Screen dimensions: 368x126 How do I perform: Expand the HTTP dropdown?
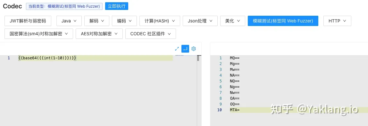tap(337, 21)
